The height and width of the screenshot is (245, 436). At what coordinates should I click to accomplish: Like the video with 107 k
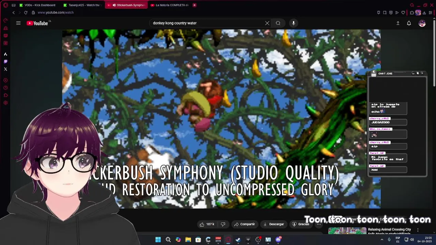click(207, 224)
